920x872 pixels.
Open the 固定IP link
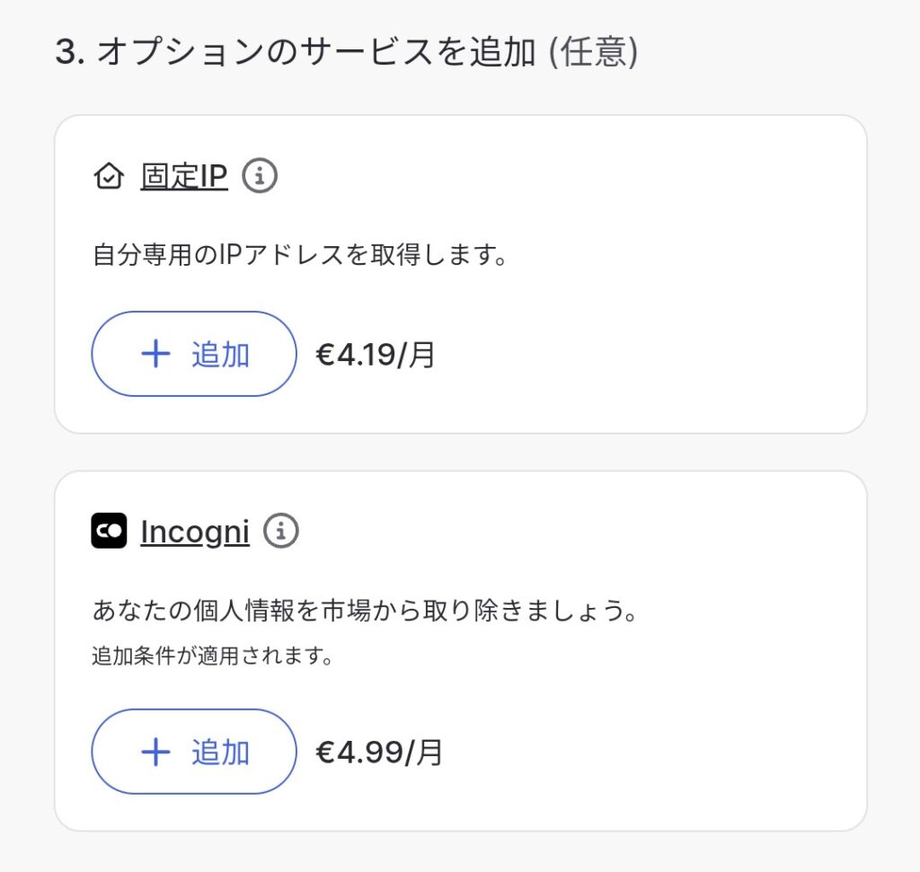tap(184, 177)
